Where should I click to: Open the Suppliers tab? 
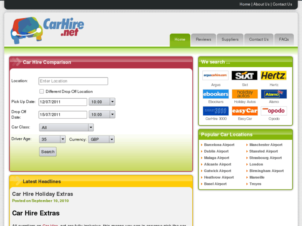(230, 39)
